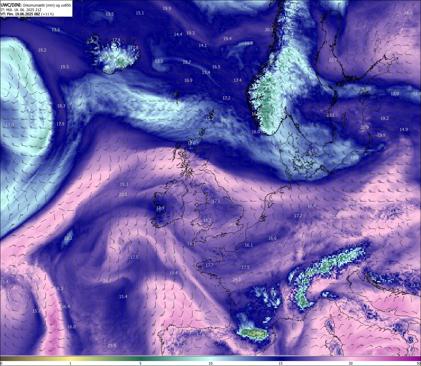Image resolution: width=421 pixels, height=366 pixels.
Task: Click the 18.6 value label
Action: pos(341,231)
